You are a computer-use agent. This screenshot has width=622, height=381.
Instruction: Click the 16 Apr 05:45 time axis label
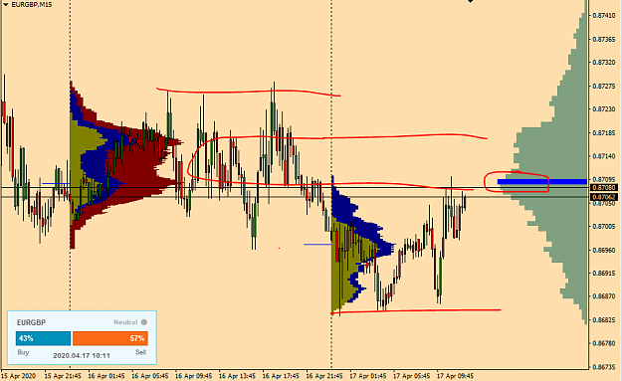click(150, 376)
